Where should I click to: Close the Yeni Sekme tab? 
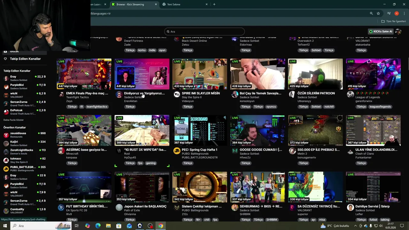206,4
